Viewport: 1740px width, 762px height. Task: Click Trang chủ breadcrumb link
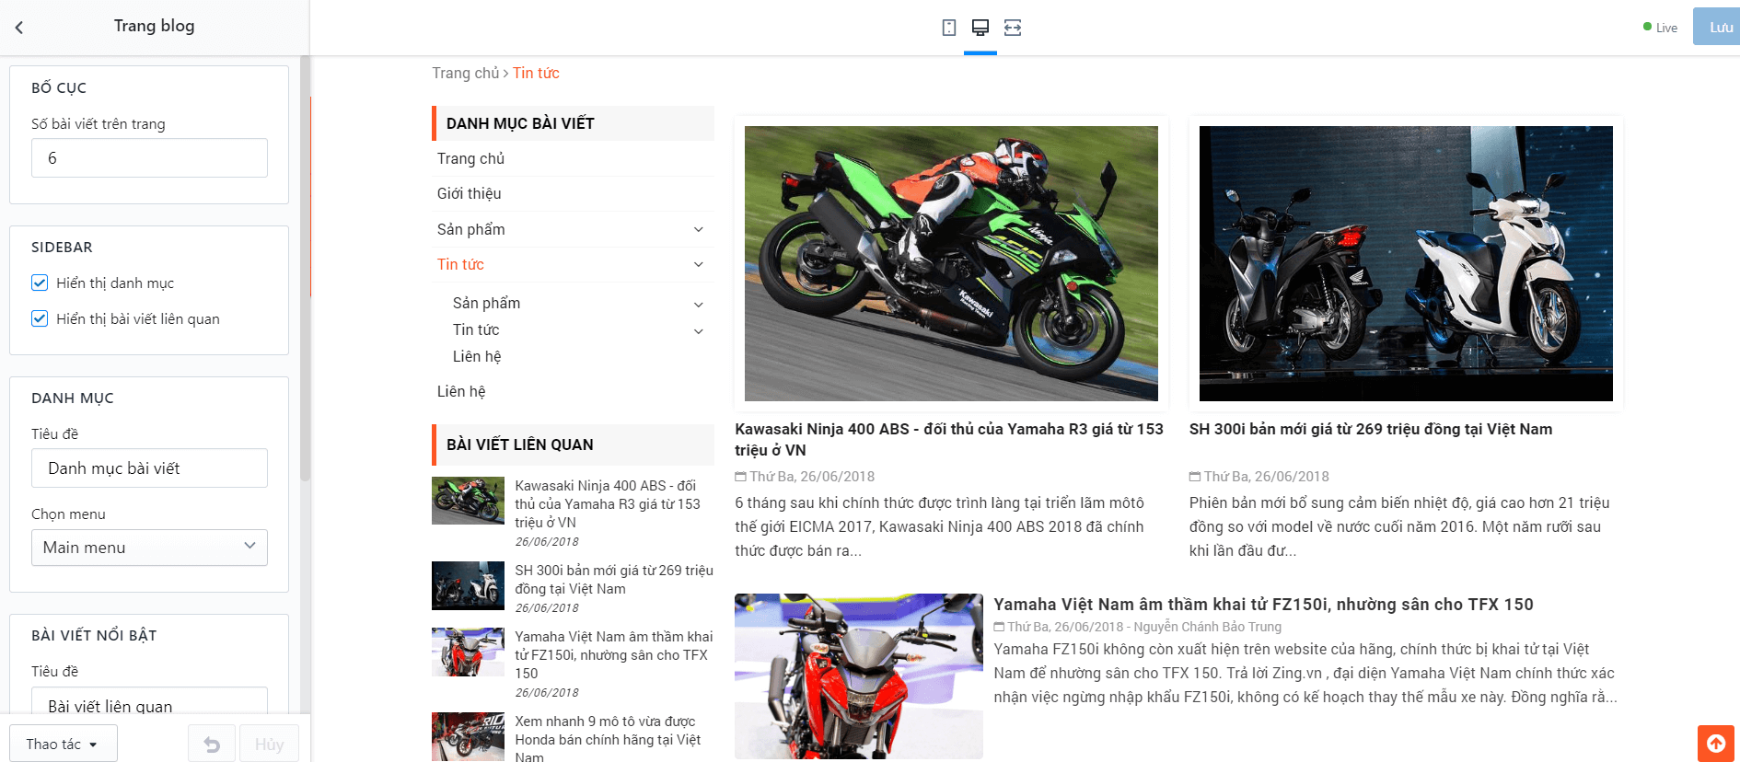coord(466,73)
